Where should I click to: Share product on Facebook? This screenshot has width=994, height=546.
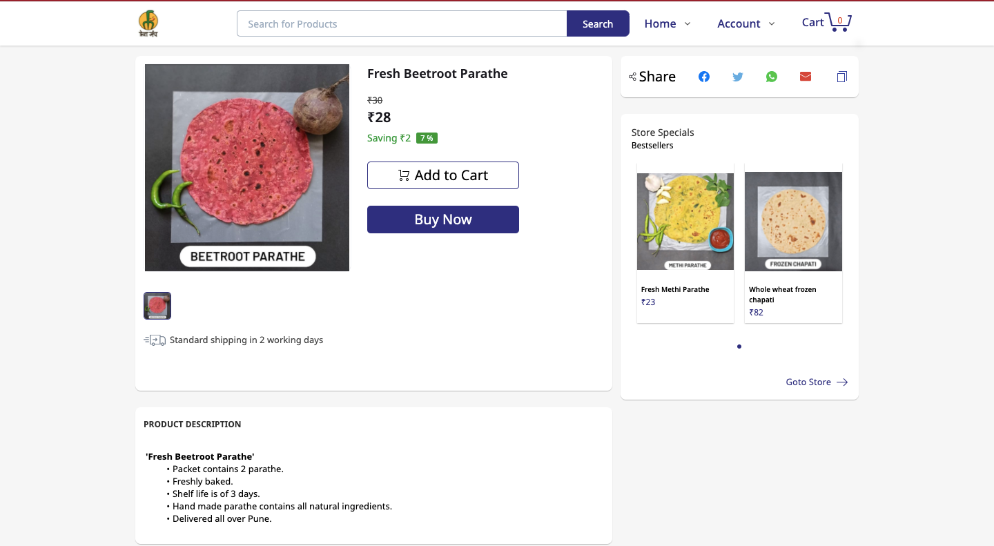coord(703,77)
